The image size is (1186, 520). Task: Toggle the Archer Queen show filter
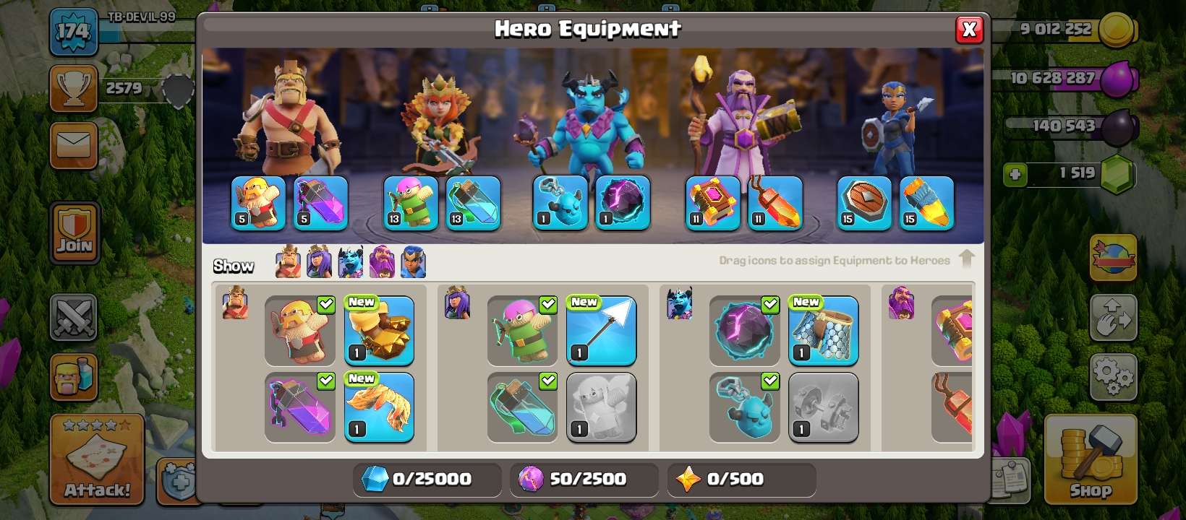pyautogui.click(x=319, y=261)
